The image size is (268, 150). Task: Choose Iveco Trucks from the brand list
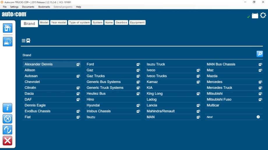(x=173, y=76)
